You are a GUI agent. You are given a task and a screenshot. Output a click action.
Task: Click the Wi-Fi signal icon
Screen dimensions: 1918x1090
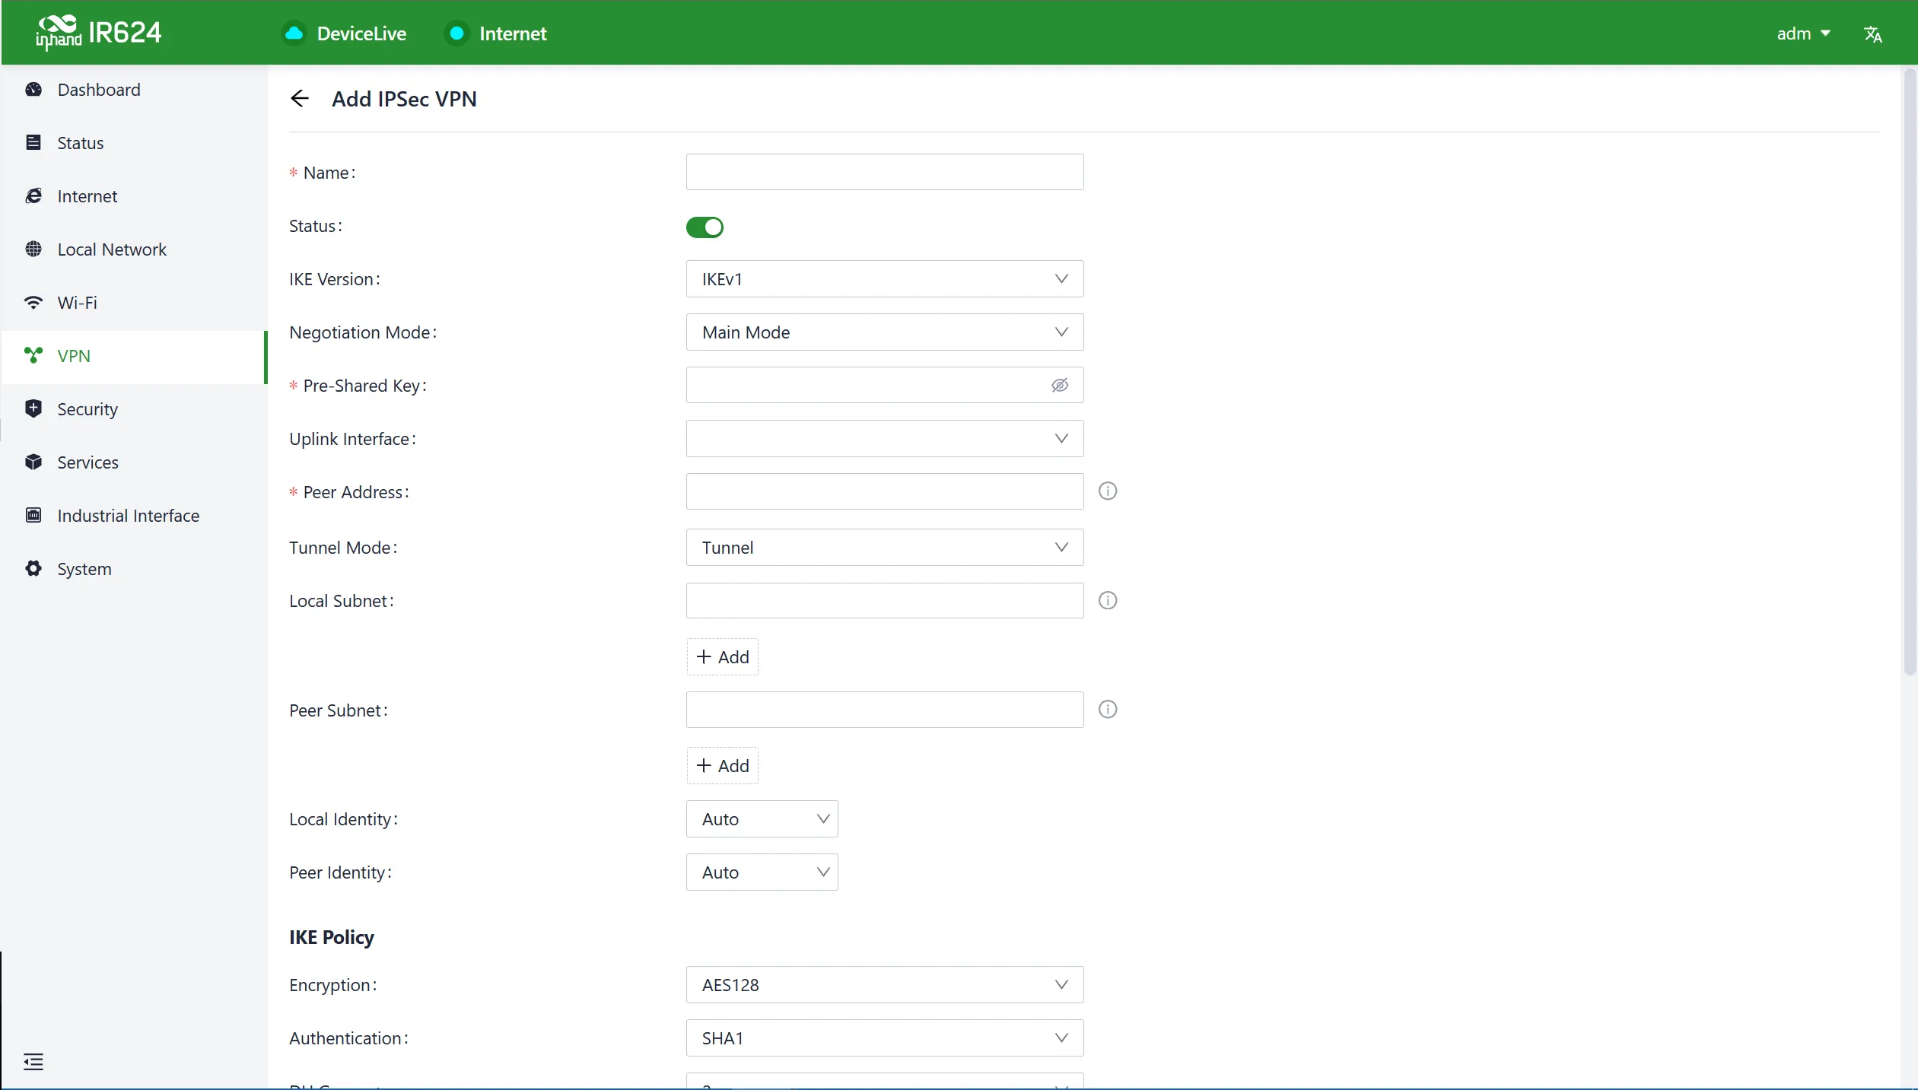point(33,303)
